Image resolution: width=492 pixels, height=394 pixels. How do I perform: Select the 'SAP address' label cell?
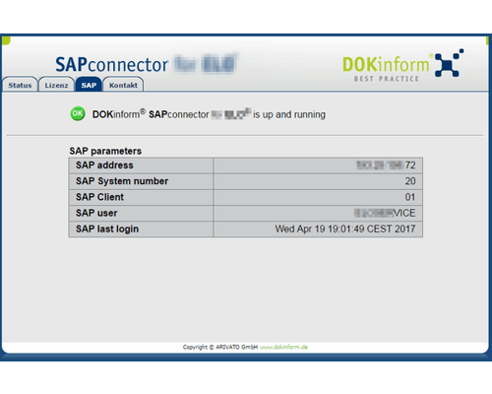pos(141,165)
